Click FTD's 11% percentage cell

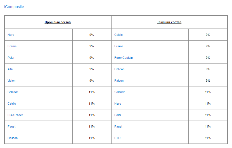click(208, 138)
